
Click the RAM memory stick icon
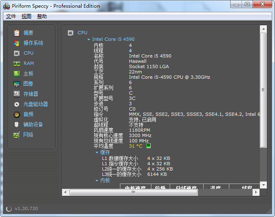(17, 64)
